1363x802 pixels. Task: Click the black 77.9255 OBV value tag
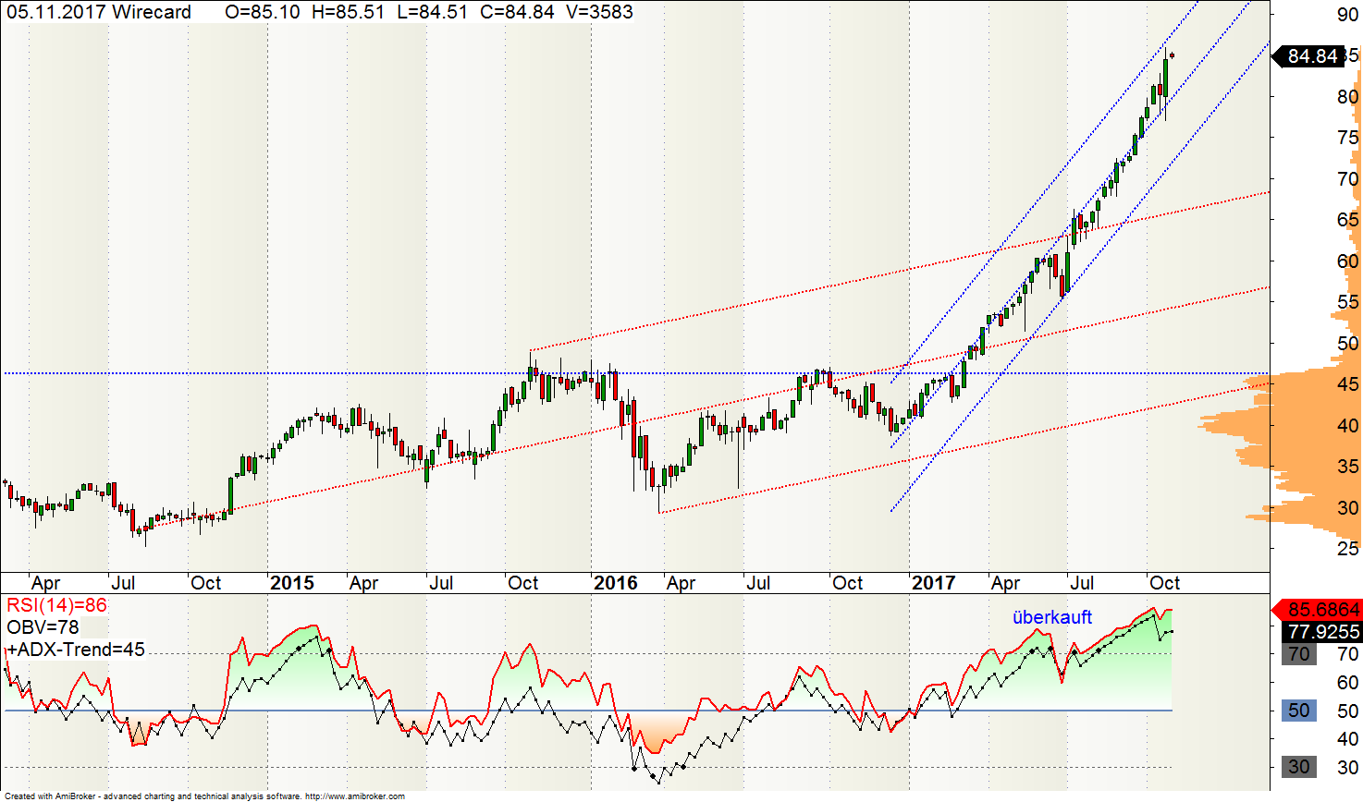pyautogui.click(x=1323, y=632)
